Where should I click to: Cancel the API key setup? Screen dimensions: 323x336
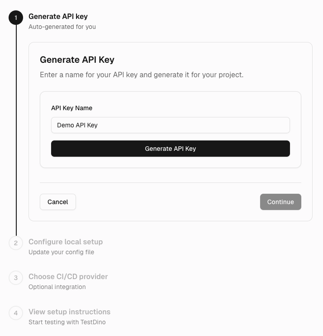[x=58, y=202]
